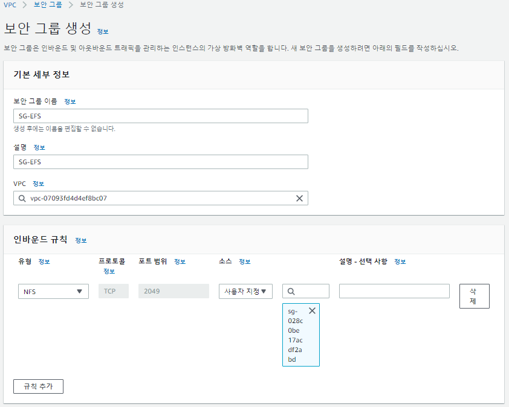The width and height of the screenshot is (509, 407).
Task: Go to 보안 그룹 breadcrumb link
Action: (48, 5)
